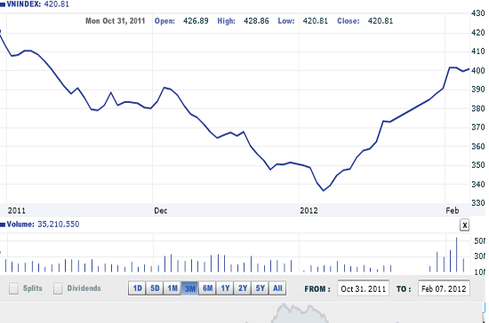
Task: Click the Volume legend label
Action: click(20, 224)
